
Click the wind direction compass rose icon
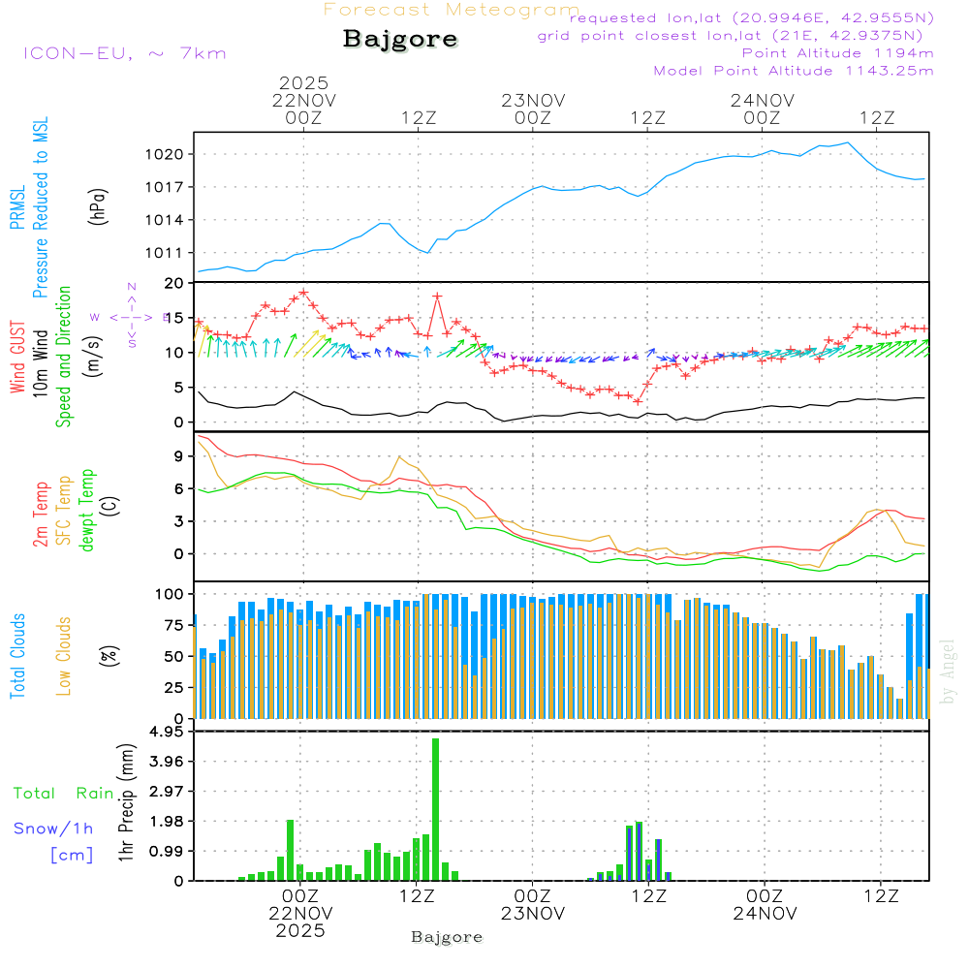click(132, 316)
